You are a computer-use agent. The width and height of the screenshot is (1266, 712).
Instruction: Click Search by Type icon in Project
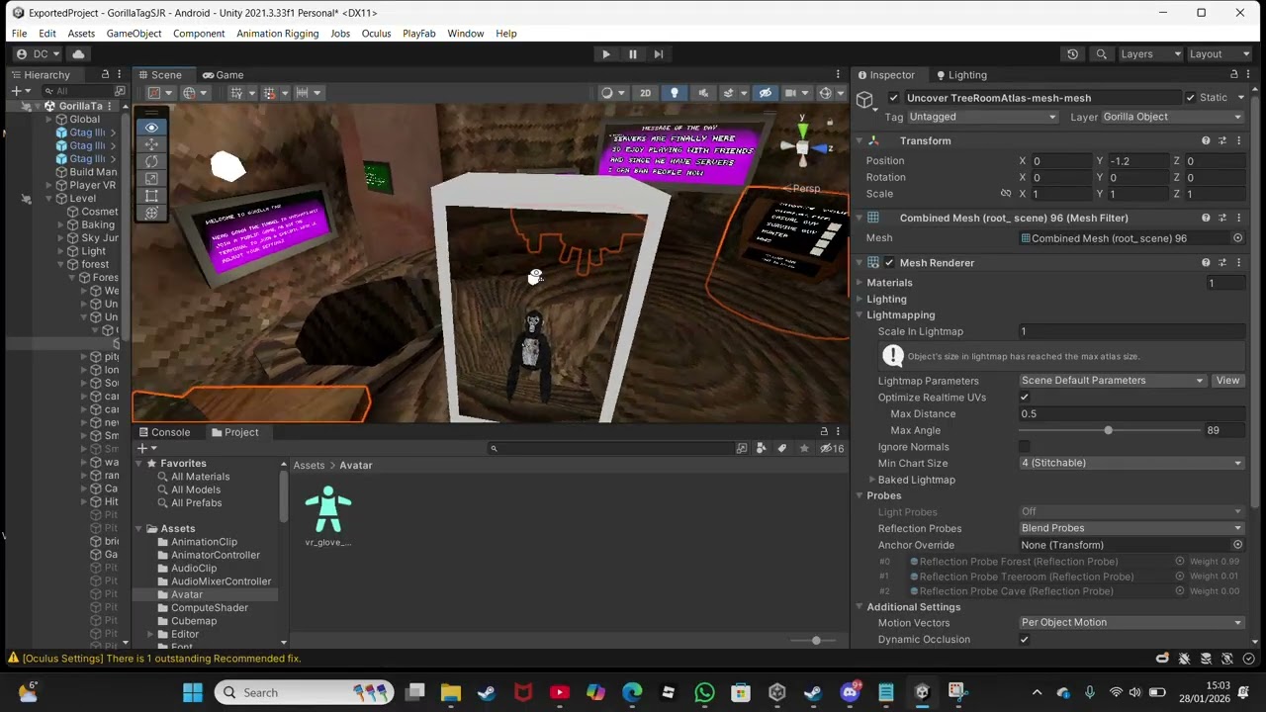point(761,448)
